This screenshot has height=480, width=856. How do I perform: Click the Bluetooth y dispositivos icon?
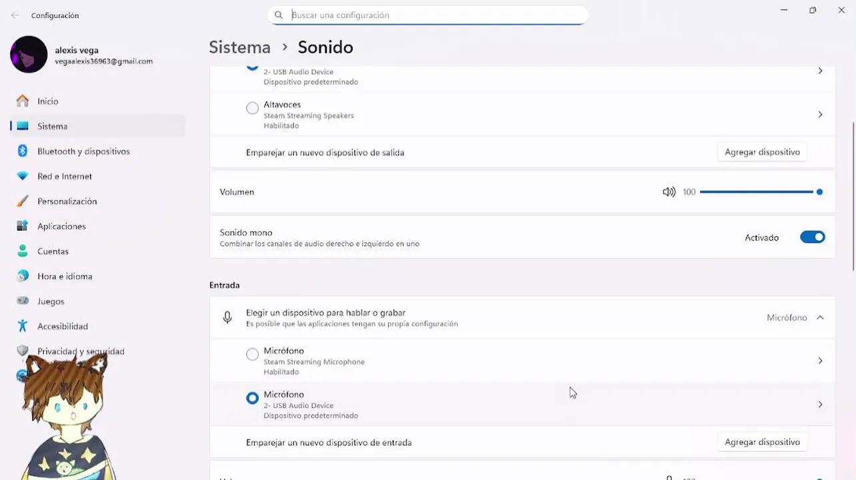(23, 151)
